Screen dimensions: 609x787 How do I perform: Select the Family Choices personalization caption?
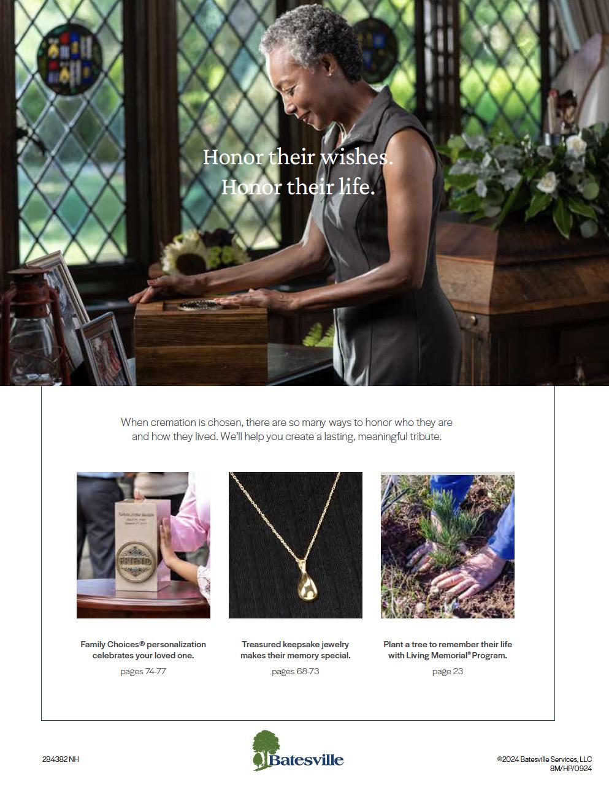(144, 650)
